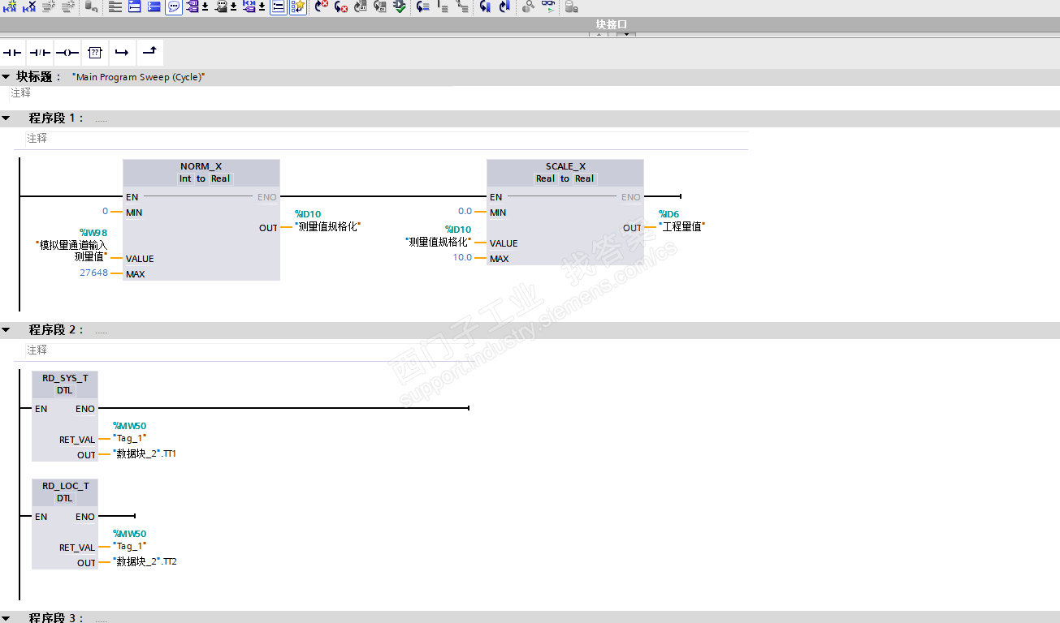Click the monitoring glasses icon
Viewport: 1060px width, 623px height.
click(x=549, y=6)
